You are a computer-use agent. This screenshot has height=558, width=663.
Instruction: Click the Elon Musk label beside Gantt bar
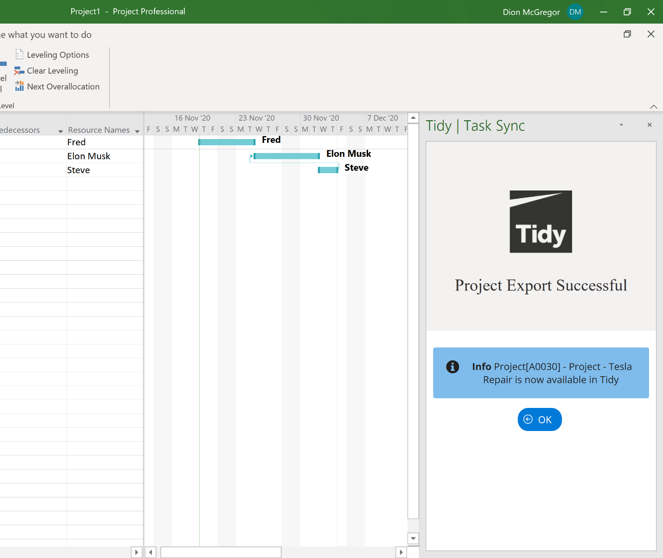click(348, 154)
